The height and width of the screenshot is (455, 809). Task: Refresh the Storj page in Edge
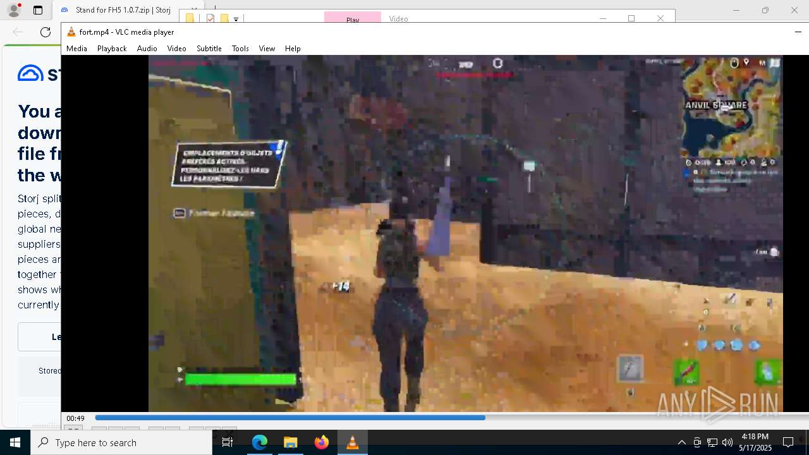tap(46, 32)
